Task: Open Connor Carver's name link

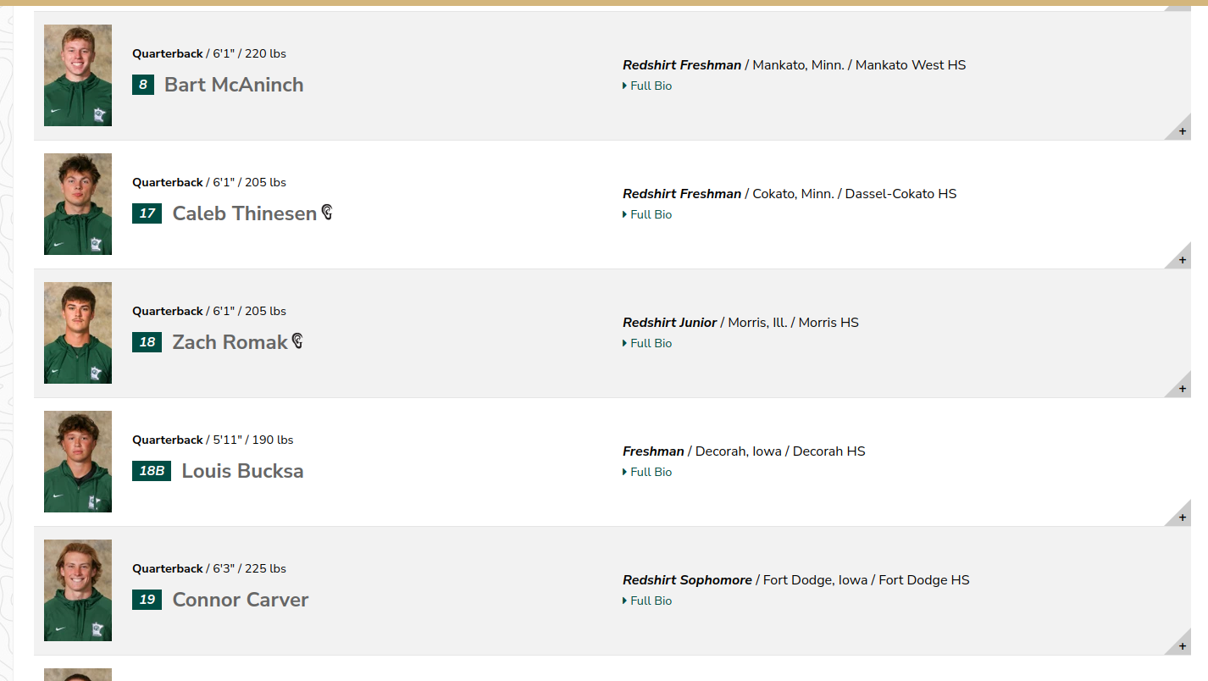Action: tap(241, 600)
